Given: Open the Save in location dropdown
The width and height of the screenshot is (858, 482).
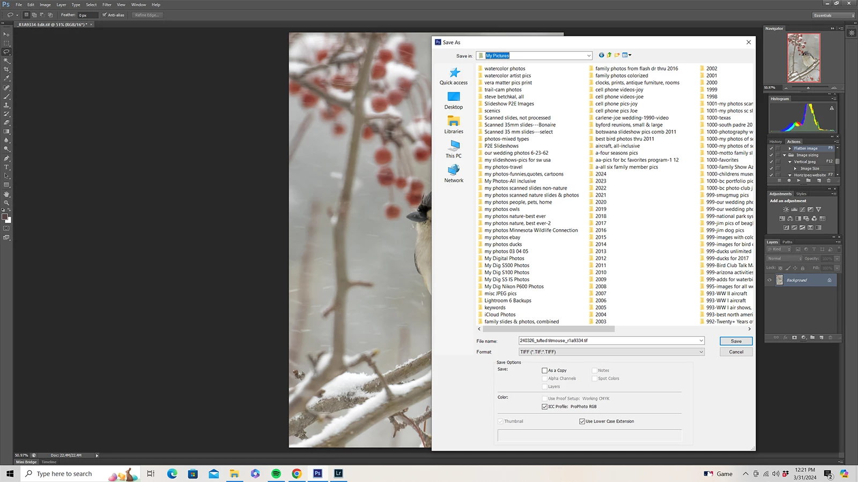Looking at the screenshot, I should [x=534, y=56].
